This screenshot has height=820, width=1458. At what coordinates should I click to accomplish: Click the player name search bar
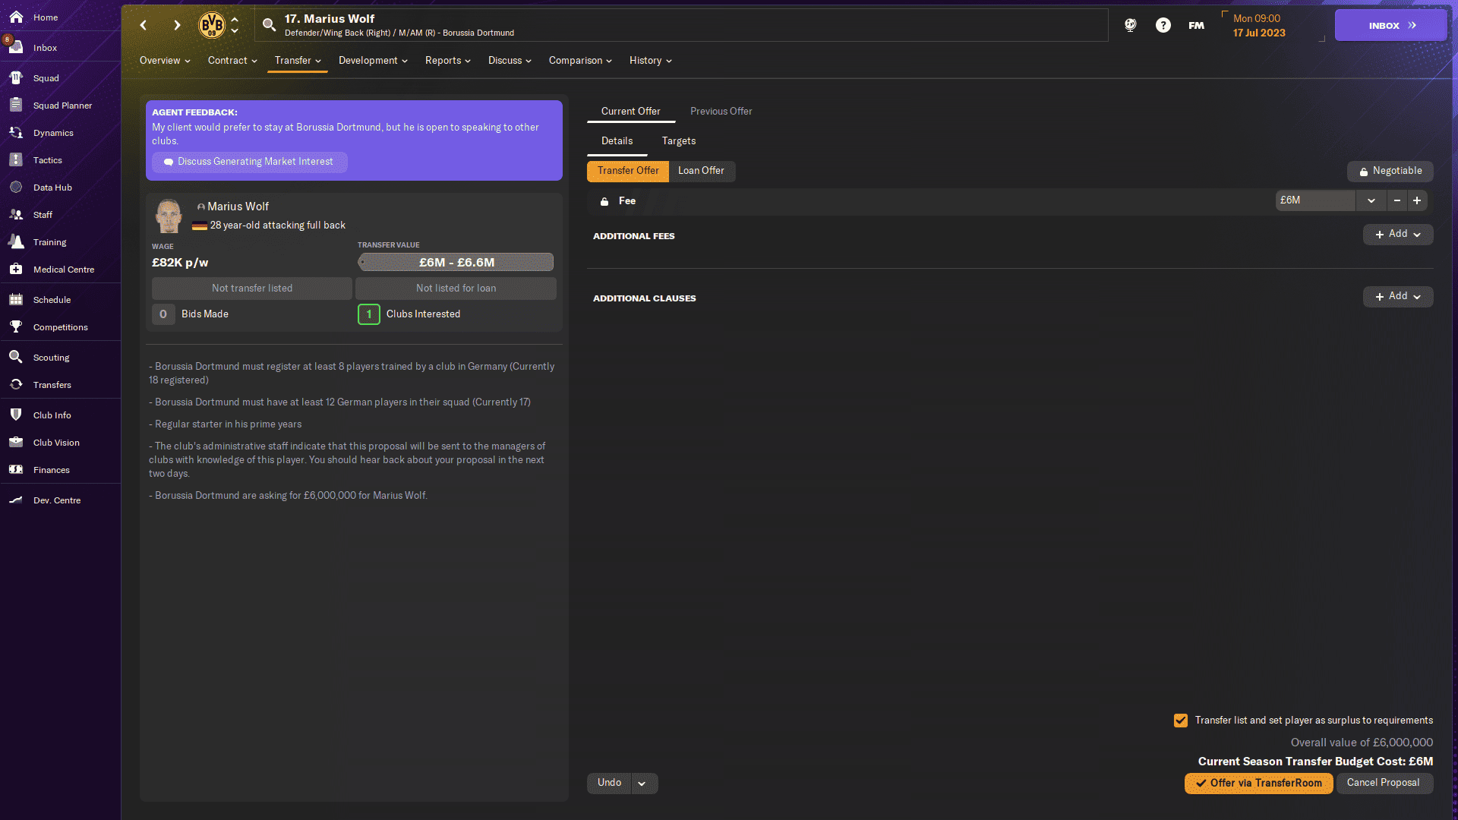click(x=681, y=25)
